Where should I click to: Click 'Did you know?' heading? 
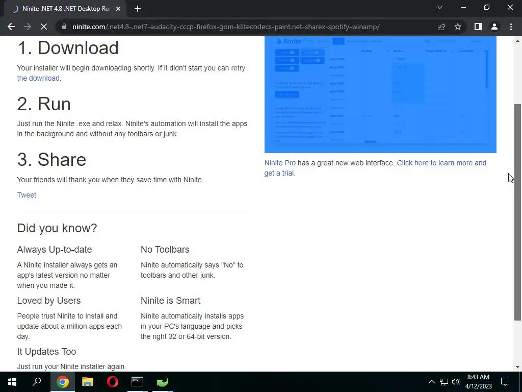[x=57, y=228]
